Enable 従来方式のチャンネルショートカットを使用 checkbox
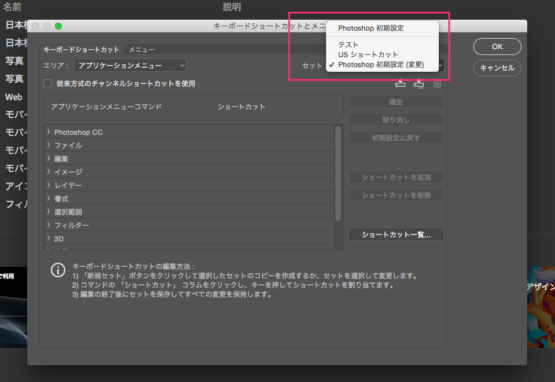 click(47, 83)
